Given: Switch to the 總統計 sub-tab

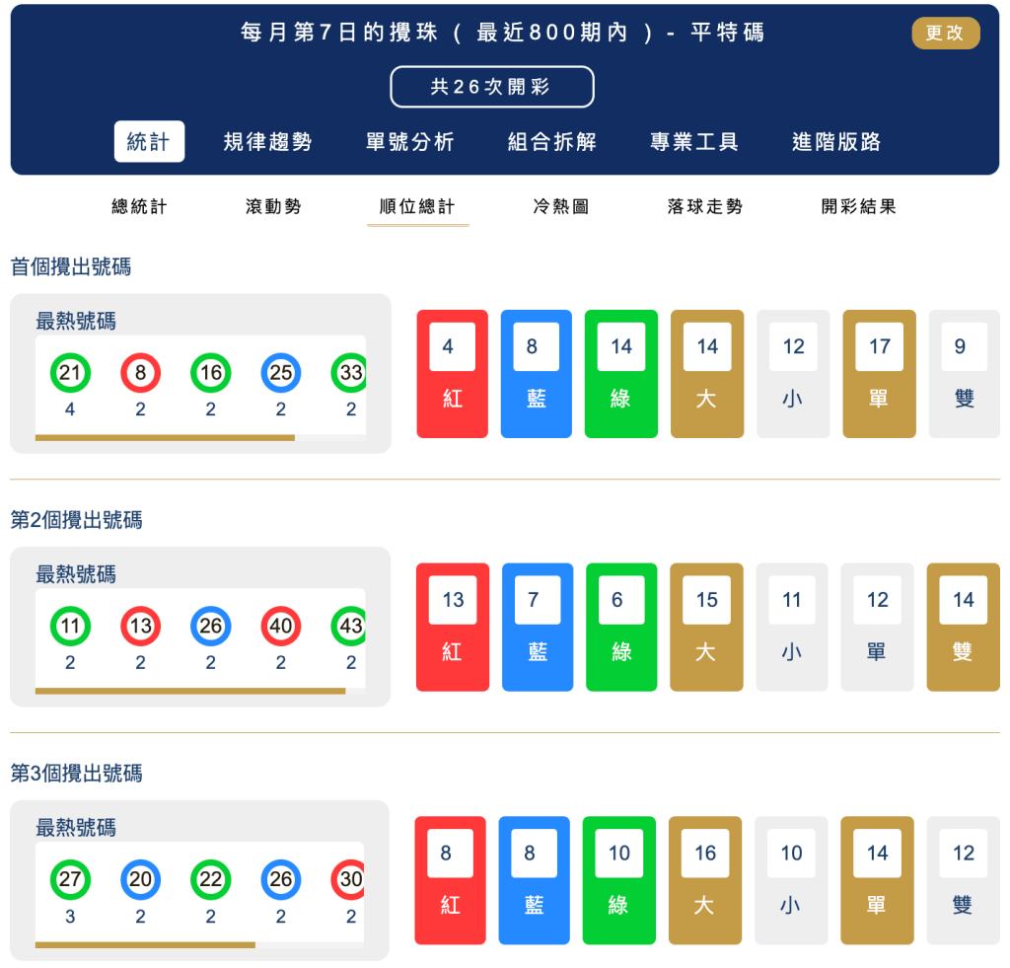Looking at the screenshot, I should click(x=136, y=206).
